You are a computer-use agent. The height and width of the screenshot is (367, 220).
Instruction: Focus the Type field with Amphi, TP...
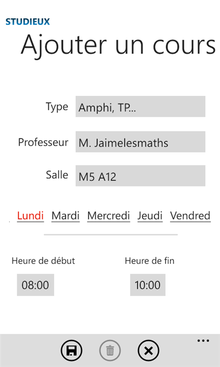(x=140, y=107)
